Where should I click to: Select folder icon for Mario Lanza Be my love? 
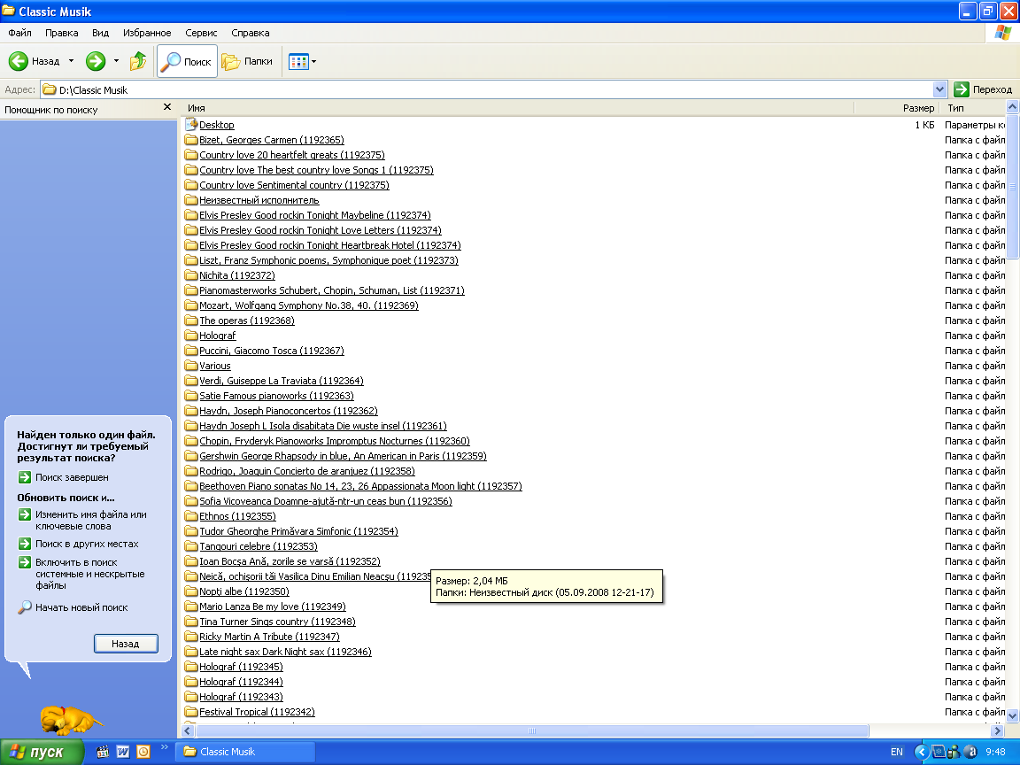[x=190, y=607]
